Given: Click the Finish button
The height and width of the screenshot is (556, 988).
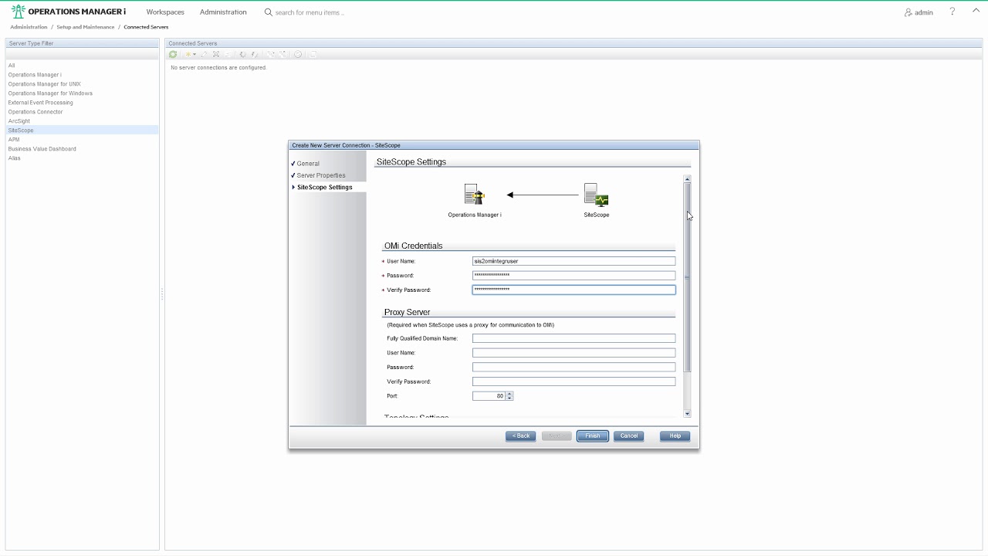Looking at the screenshot, I should click(x=592, y=436).
